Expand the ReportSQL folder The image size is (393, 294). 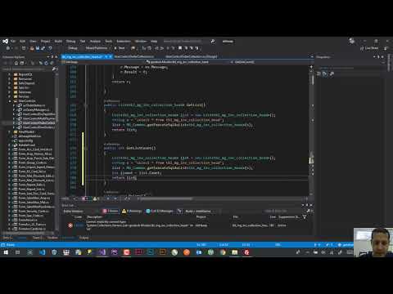coord(9,74)
